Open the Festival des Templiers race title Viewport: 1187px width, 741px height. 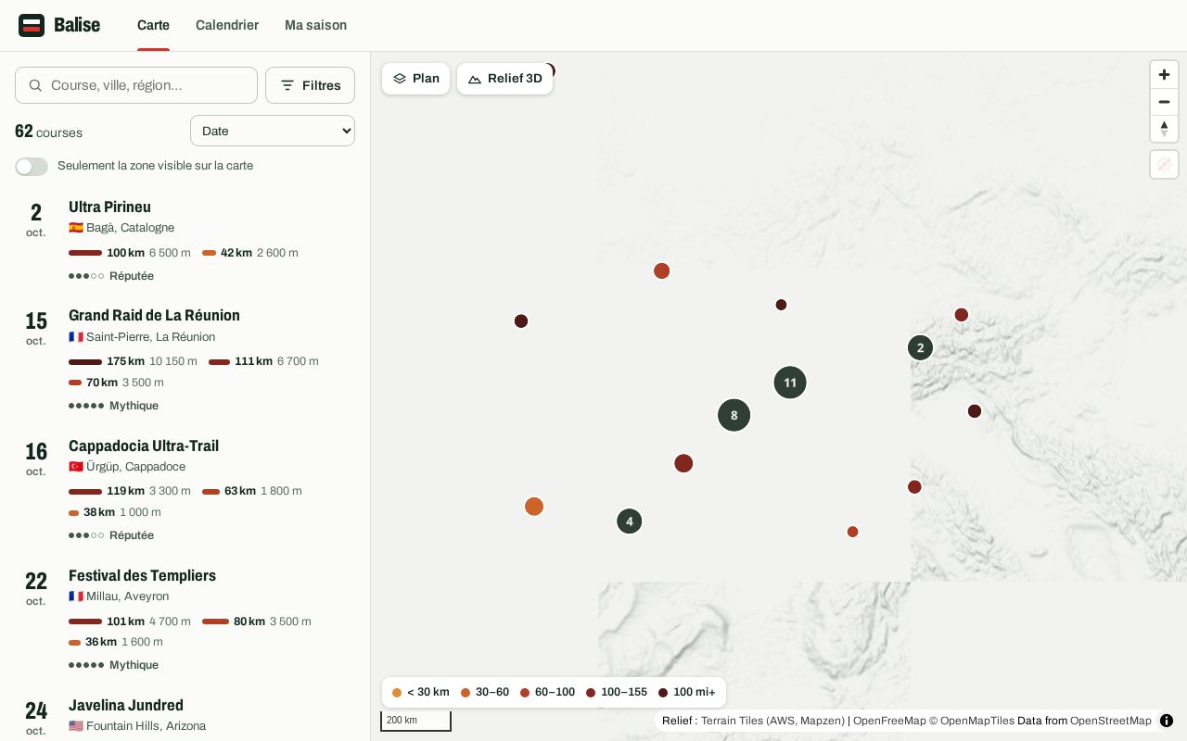[x=142, y=576]
